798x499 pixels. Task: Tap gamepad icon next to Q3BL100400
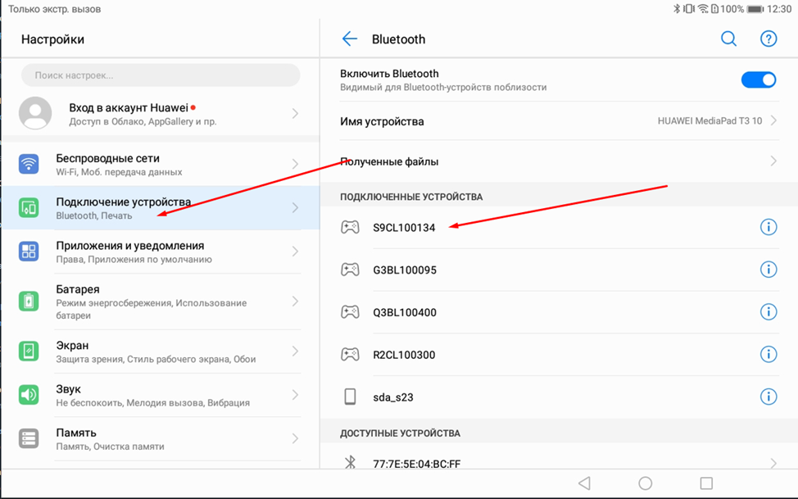[x=350, y=311]
